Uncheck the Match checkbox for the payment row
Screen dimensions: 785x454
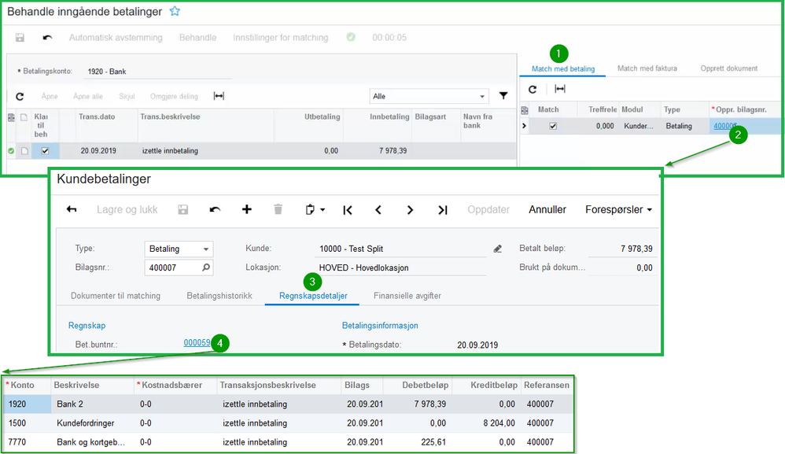pyautogui.click(x=553, y=126)
